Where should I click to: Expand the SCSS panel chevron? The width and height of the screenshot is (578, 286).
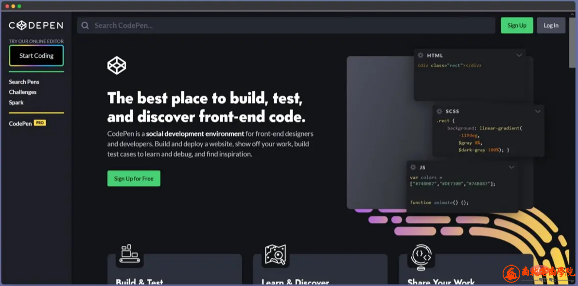point(538,111)
